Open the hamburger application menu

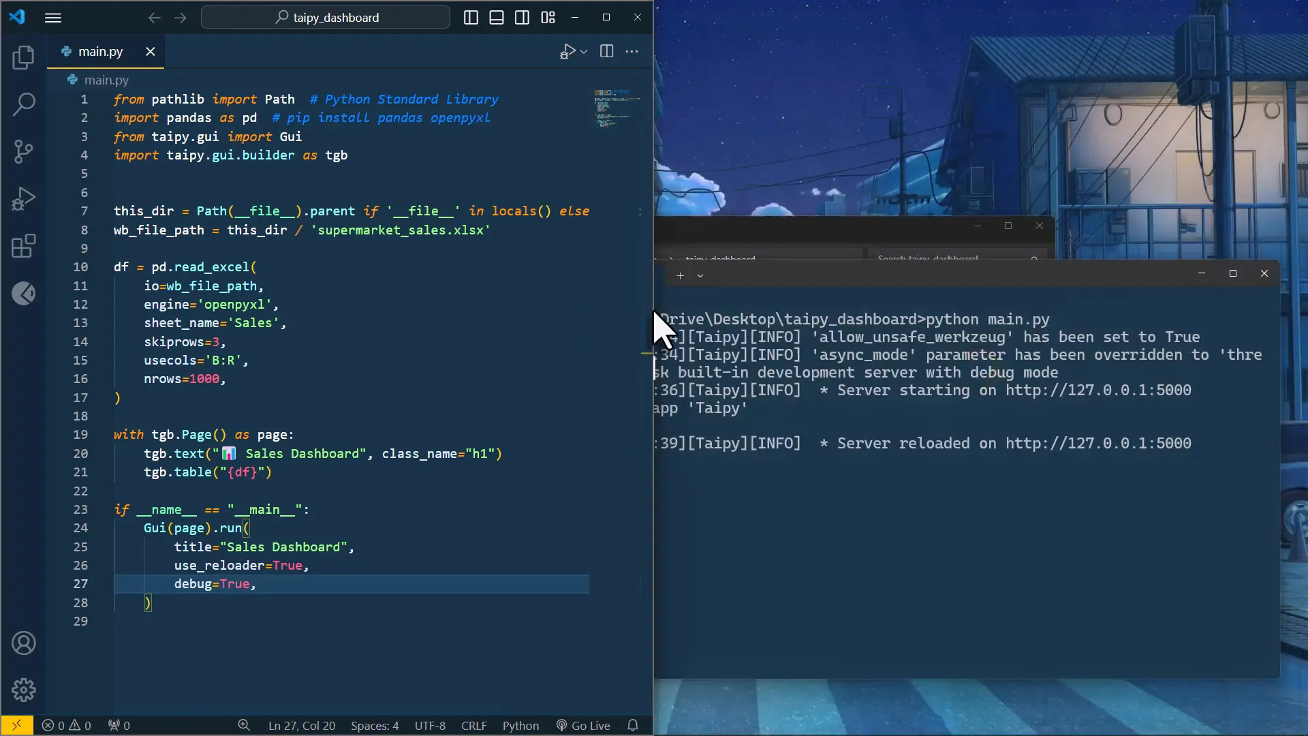pos(53,18)
